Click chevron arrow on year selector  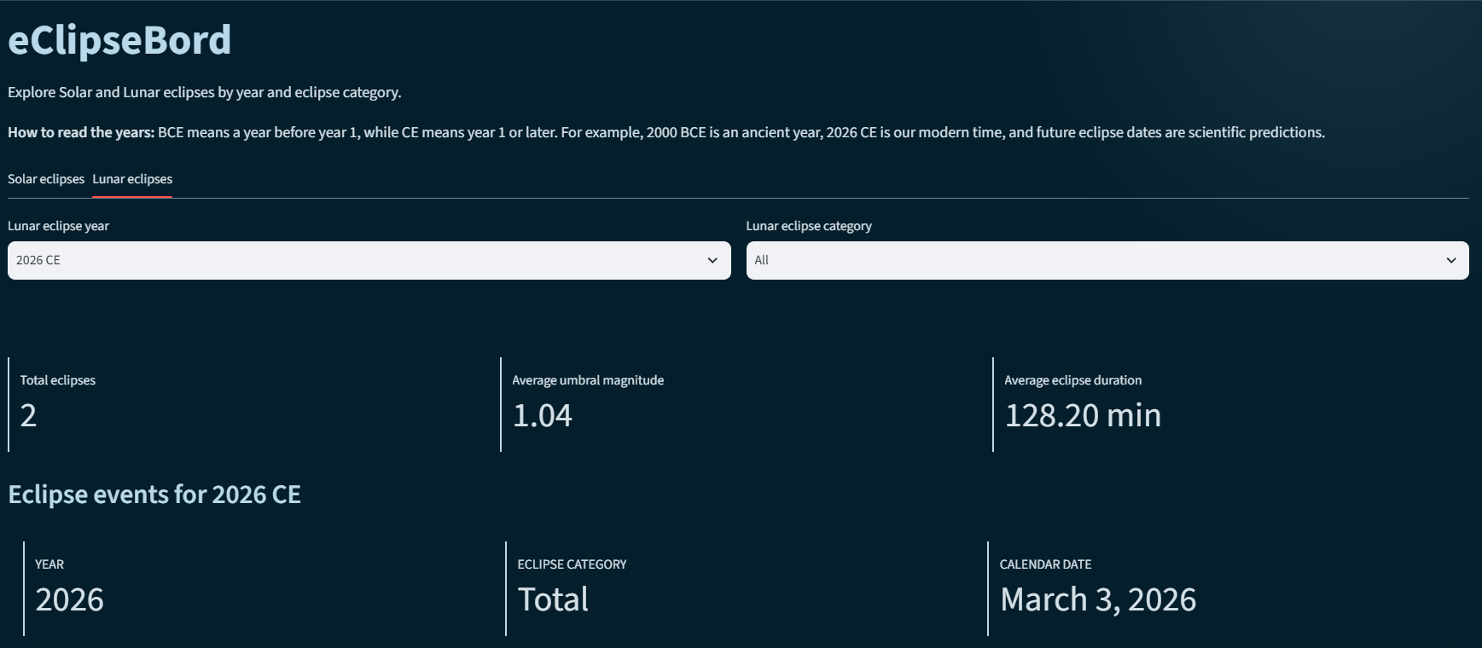pos(712,260)
